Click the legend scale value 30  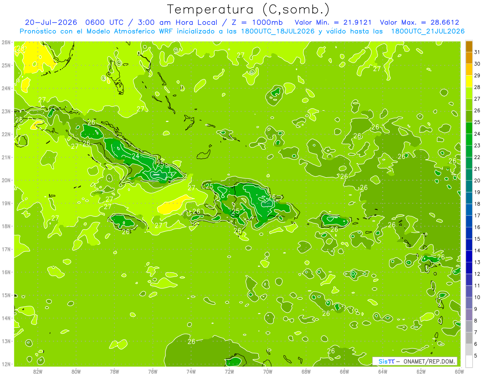tap(477, 64)
